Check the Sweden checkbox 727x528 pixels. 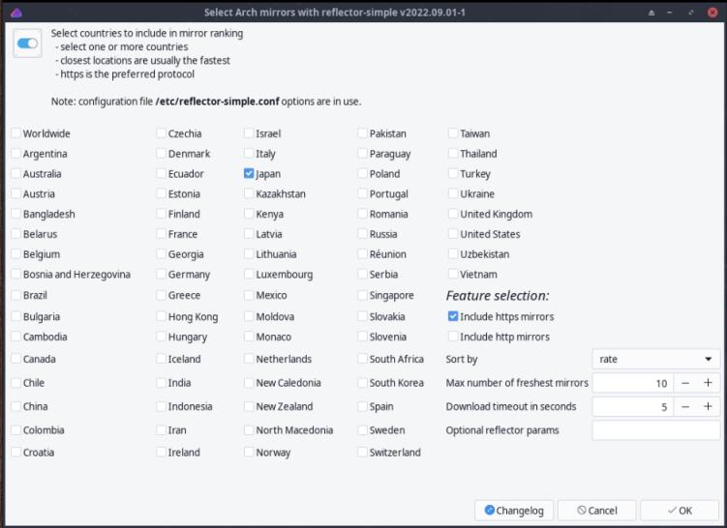pos(363,429)
